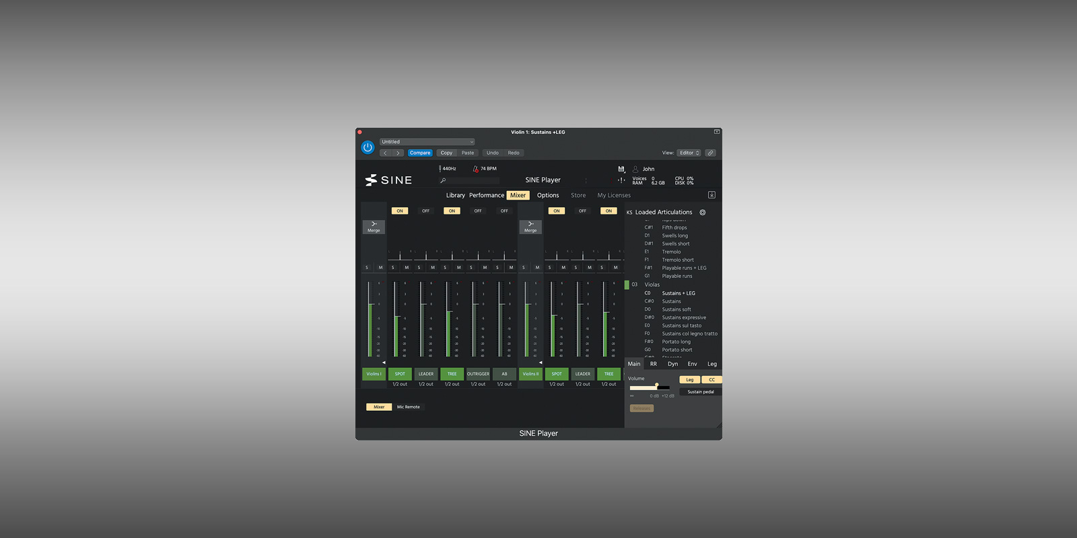Mute the OUTRIGGER mic channel
This screenshot has width=1077, height=538.
(x=485, y=268)
